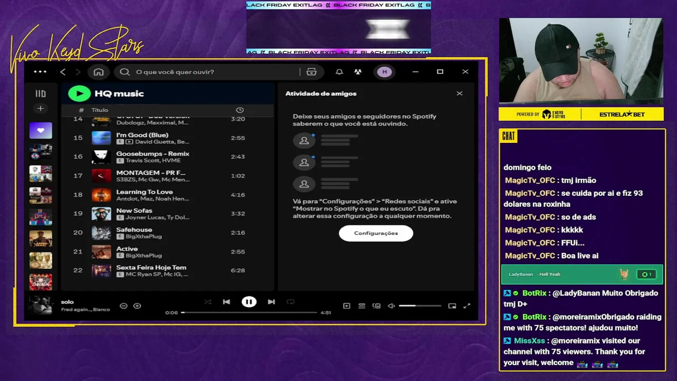
Task: Mute with the volume speaker icon
Action: coord(391,306)
